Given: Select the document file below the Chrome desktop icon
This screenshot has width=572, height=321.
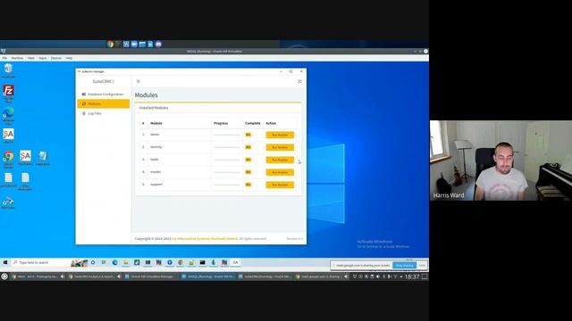Looking at the screenshot, I should pos(8,180).
